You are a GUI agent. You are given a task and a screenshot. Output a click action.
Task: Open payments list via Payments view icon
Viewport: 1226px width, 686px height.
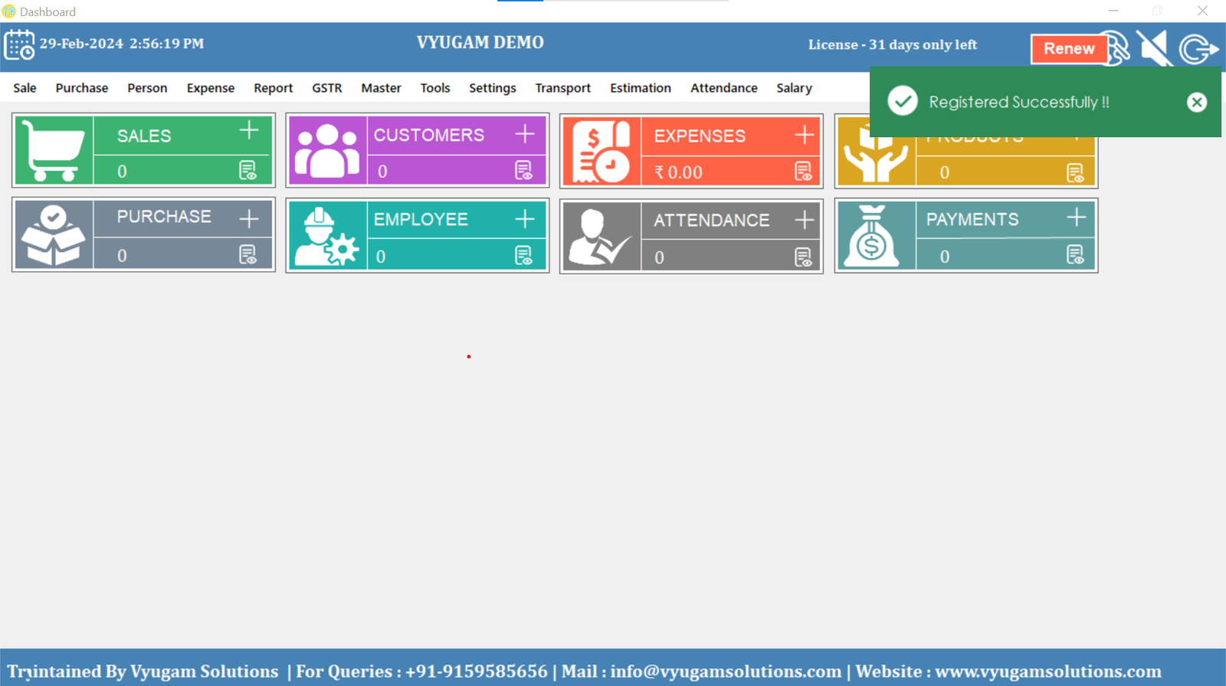(1075, 255)
